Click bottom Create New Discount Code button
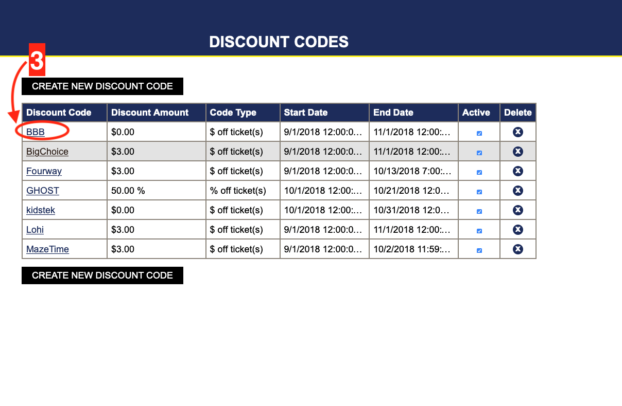Image resolution: width=622 pixels, height=406 pixels. tap(102, 275)
